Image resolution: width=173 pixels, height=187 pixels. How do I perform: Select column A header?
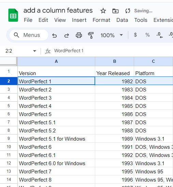coord(56,61)
